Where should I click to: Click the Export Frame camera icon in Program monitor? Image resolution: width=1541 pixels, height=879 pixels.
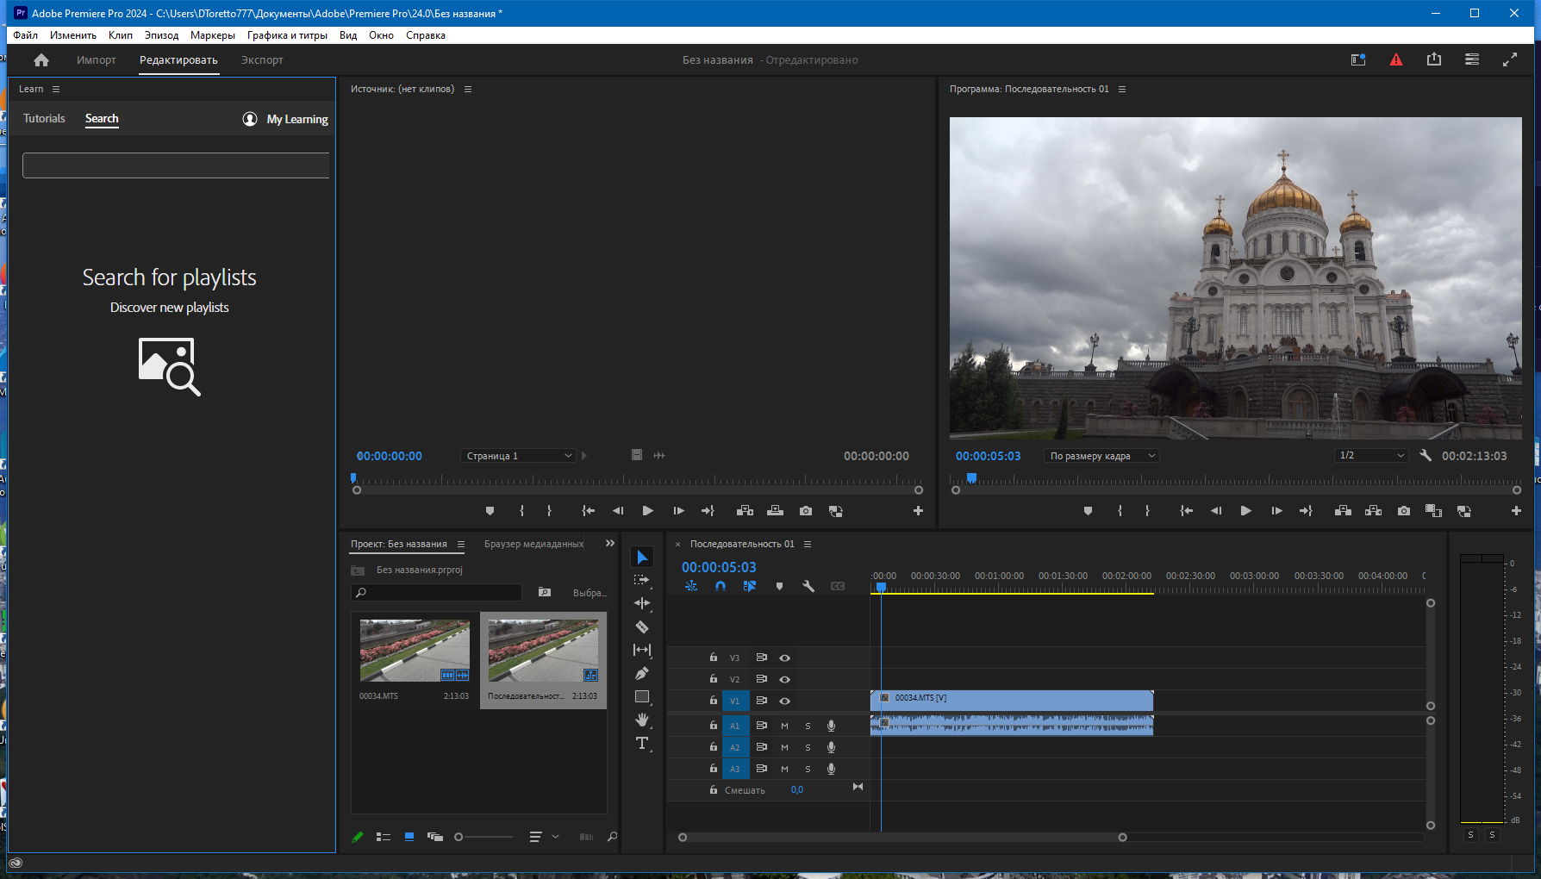(x=1404, y=511)
